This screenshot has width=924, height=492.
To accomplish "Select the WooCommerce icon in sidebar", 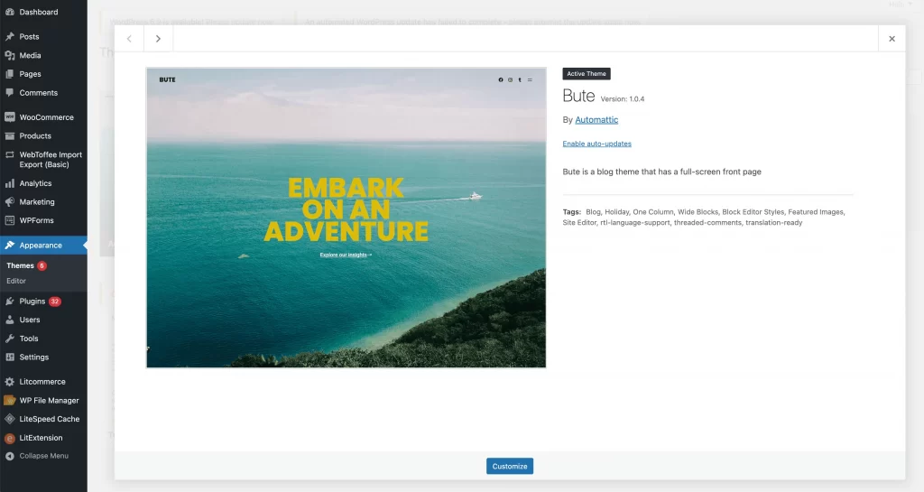I will pyautogui.click(x=9, y=117).
